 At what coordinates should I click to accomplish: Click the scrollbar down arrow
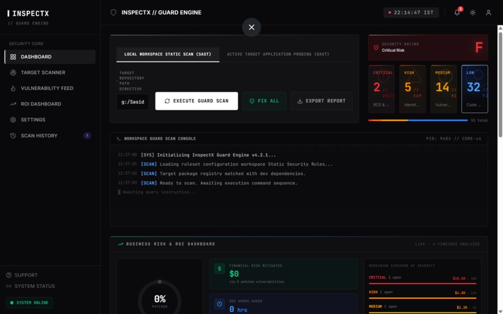click(x=500, y=311)
